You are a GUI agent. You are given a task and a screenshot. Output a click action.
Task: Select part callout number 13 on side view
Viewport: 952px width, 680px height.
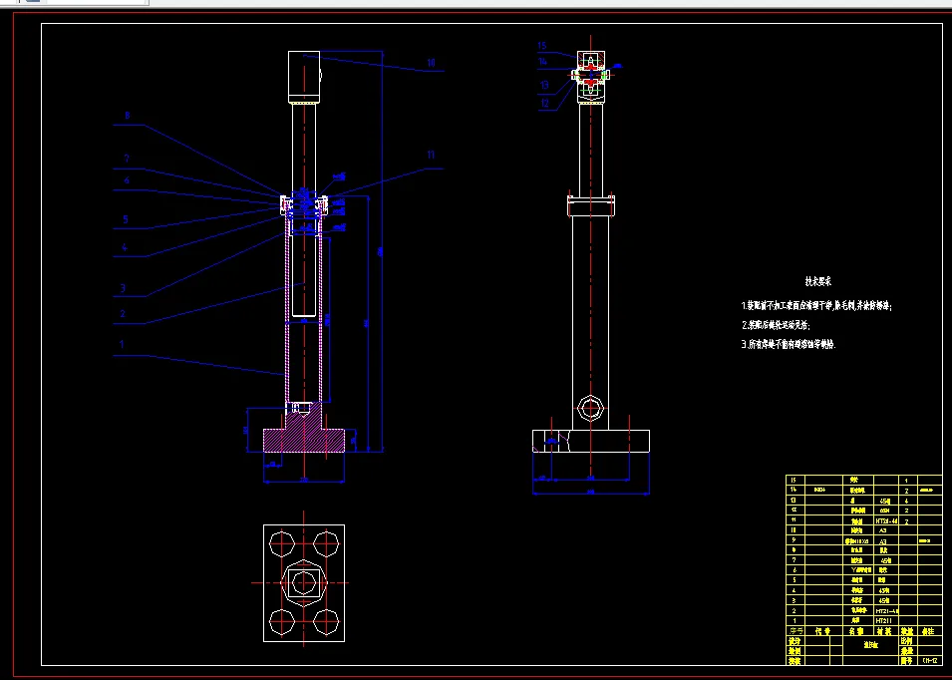tap(544, 85)
